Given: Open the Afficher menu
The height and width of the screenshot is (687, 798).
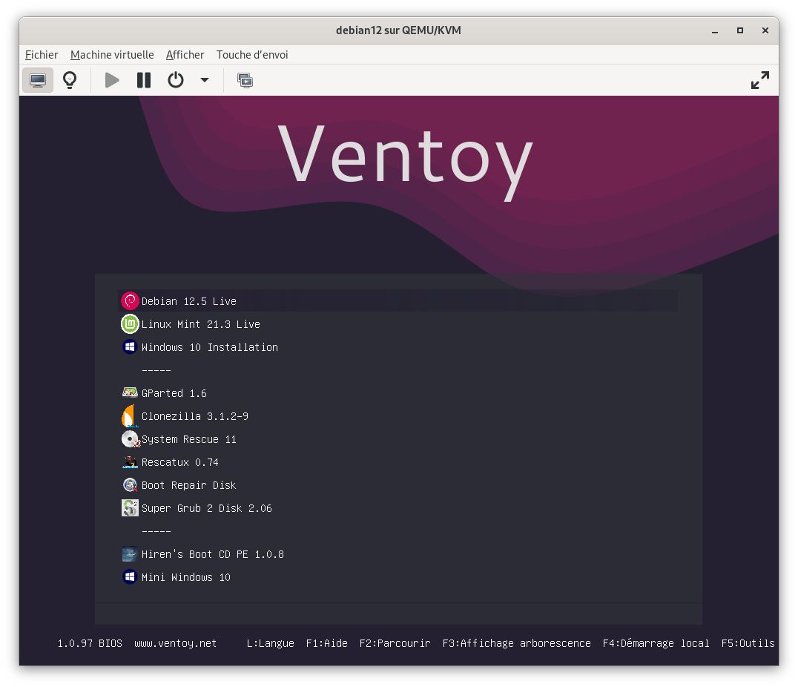Looking at the screenshot, I should (185, 54).
